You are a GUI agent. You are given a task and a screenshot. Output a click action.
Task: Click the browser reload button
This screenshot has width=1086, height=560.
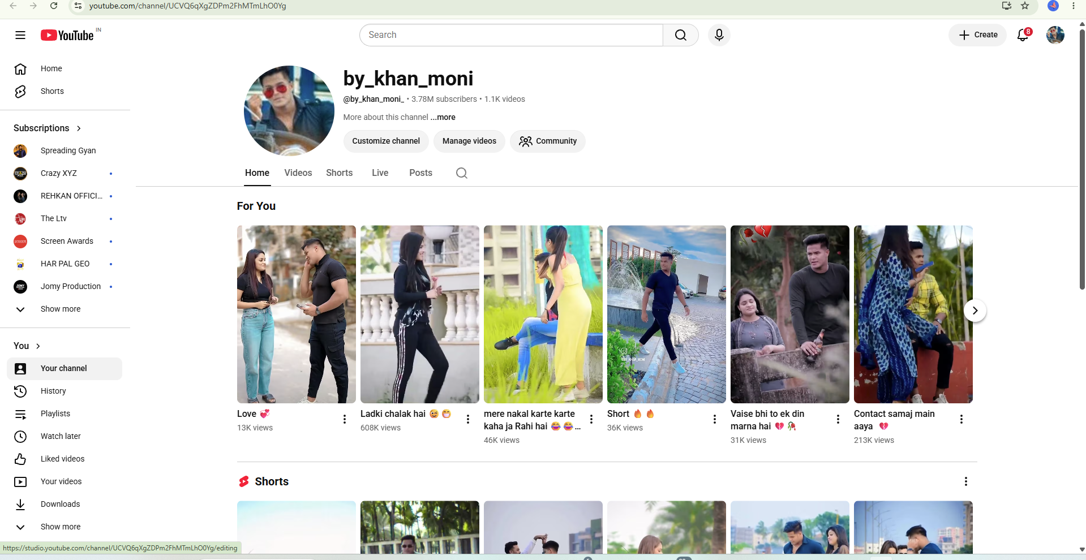click(54, 6)
